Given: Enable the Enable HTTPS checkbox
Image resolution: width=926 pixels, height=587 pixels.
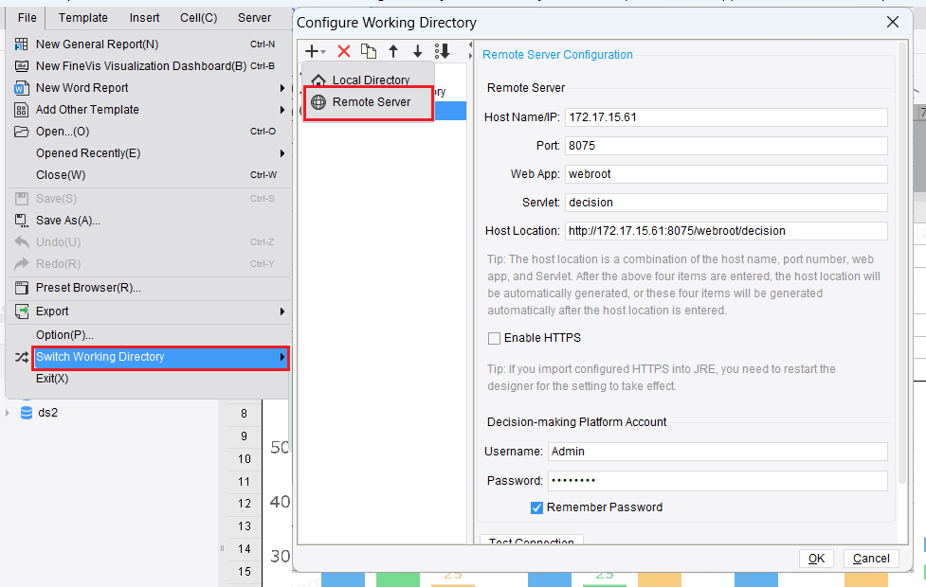Looking at the screenshot, I should [494, 337].
